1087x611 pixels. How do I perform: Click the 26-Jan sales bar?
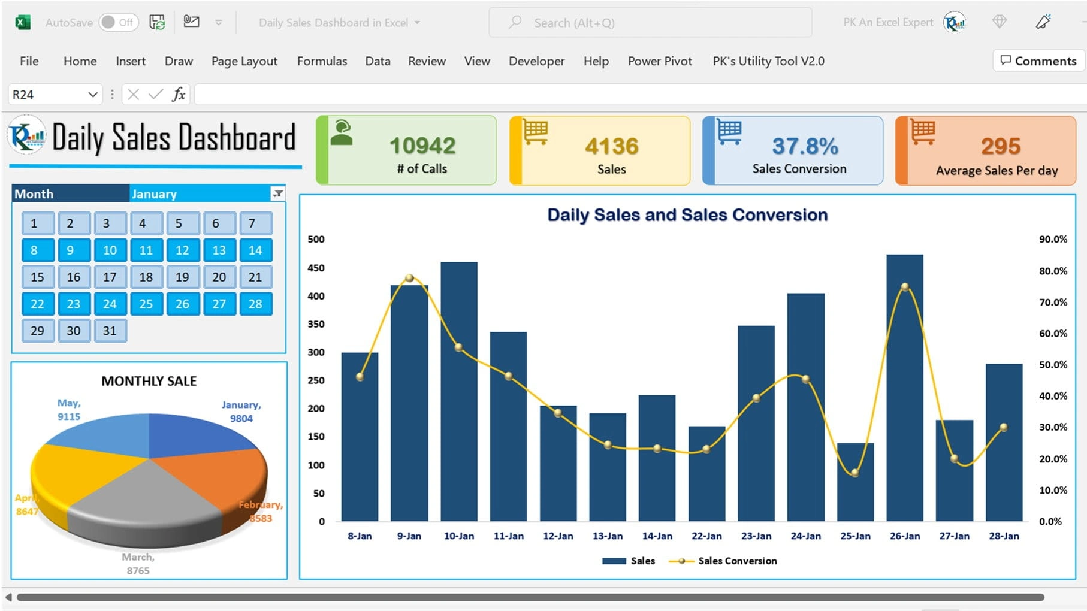[x=905, y=388]
